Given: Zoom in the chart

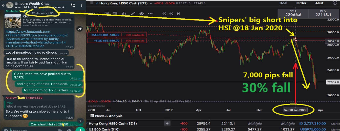Looking at the screenshot, I should point(171,14).
